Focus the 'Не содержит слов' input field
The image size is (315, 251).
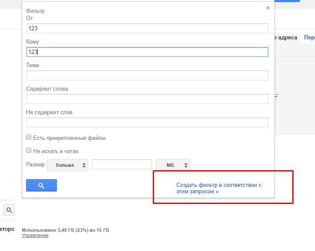147,123
